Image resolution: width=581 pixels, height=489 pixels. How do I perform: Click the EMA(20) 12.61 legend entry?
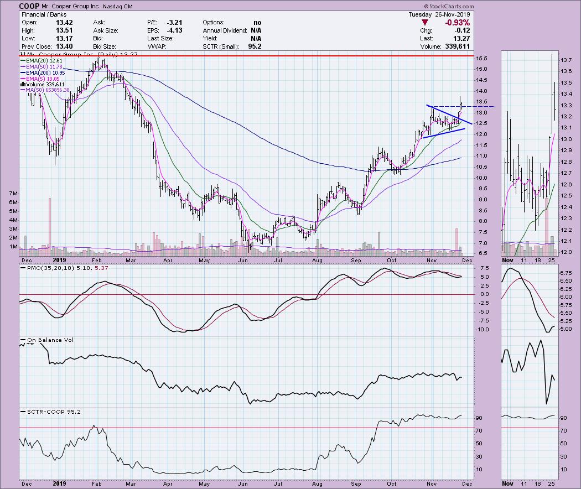41,60
